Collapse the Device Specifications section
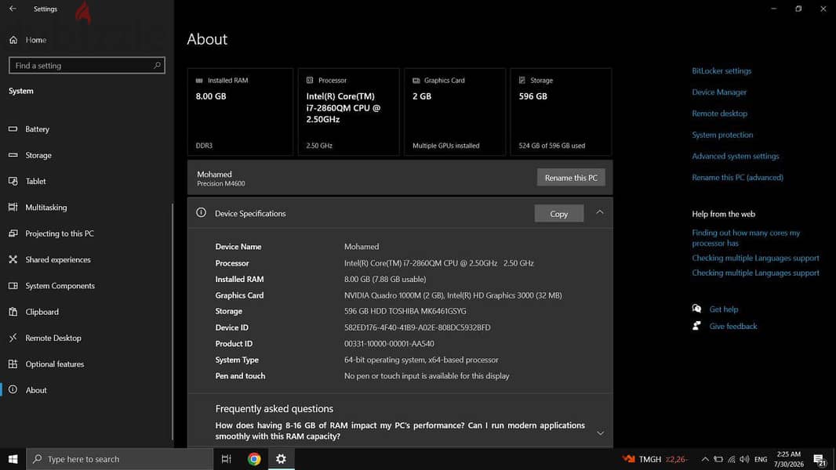836x470 pixels. point(600,212)
